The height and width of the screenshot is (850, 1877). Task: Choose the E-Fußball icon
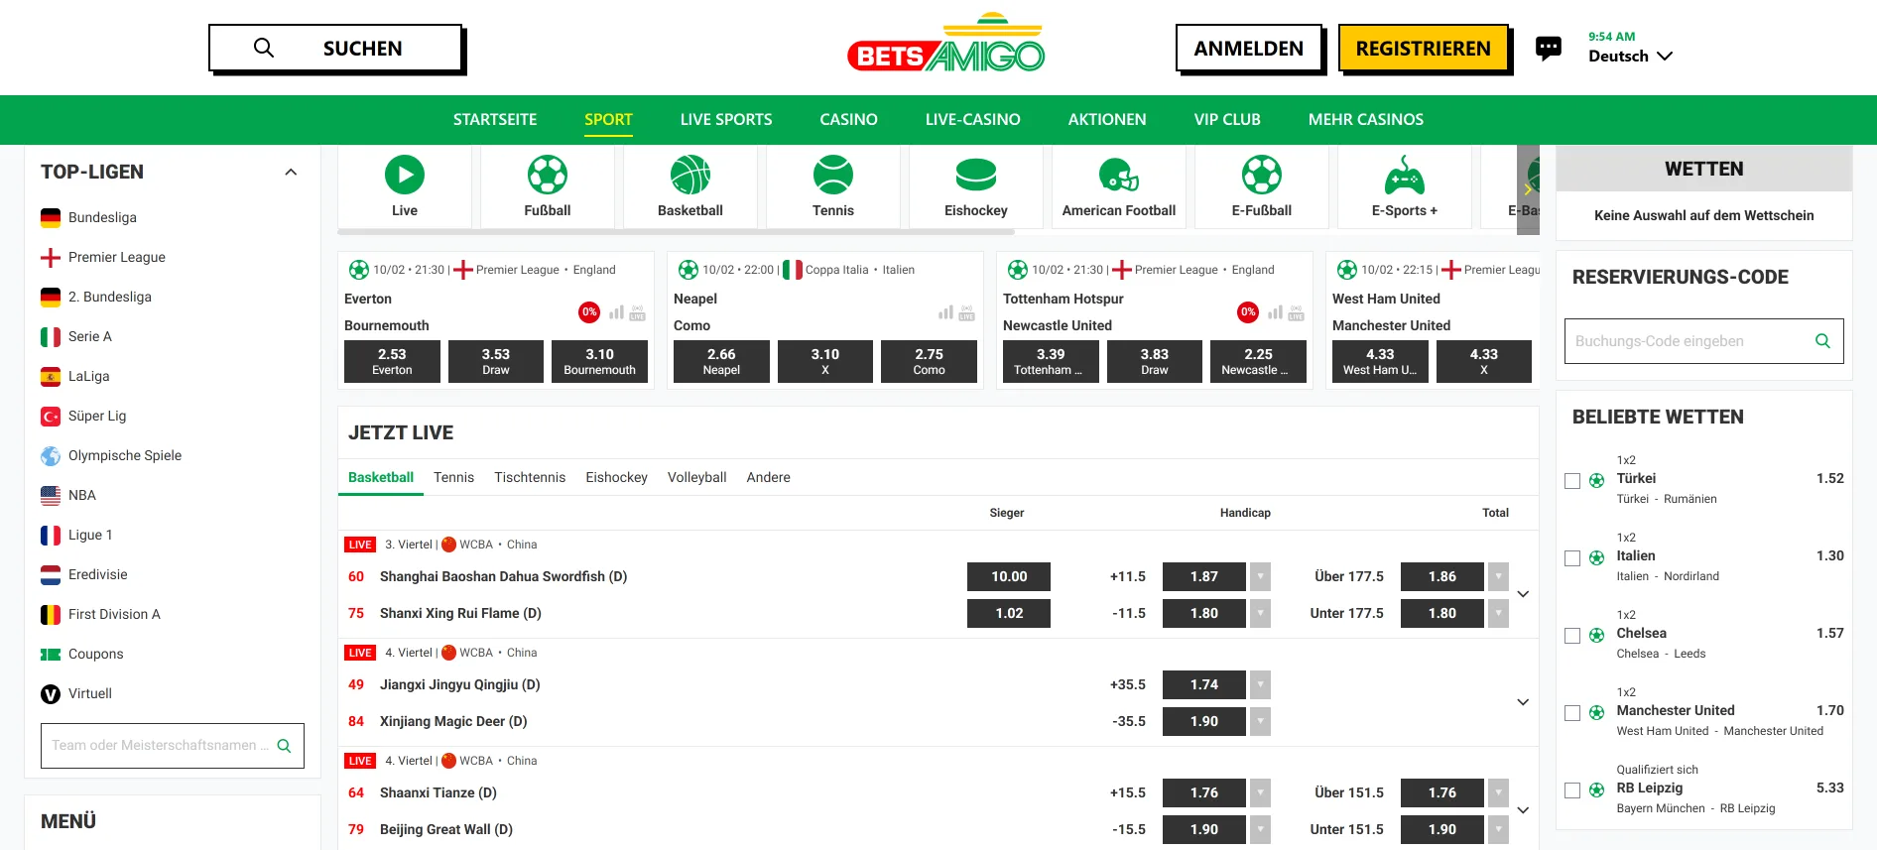point(1262,175)
